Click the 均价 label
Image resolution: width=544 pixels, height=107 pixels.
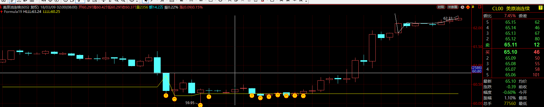[523, 81]
